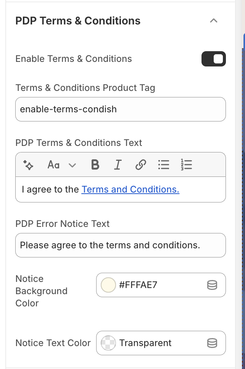This screenshot has height=369, width=245.
Task: Toggle bold formatting in rich text toolbar
Action: (95, 165)
